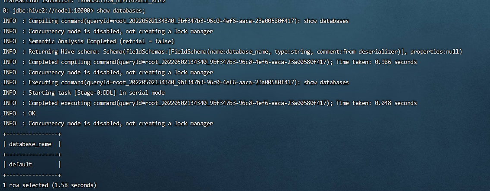Viewport: 490px width, 191px height.
Task: Click 'Semantic Analysis Completed (retrial = false)' line
Action: pos(101,41)
